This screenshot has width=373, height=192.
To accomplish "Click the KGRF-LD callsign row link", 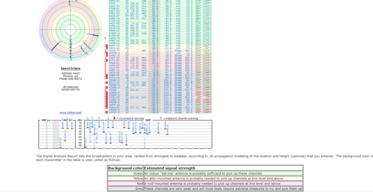I will (x=113, y=45).
